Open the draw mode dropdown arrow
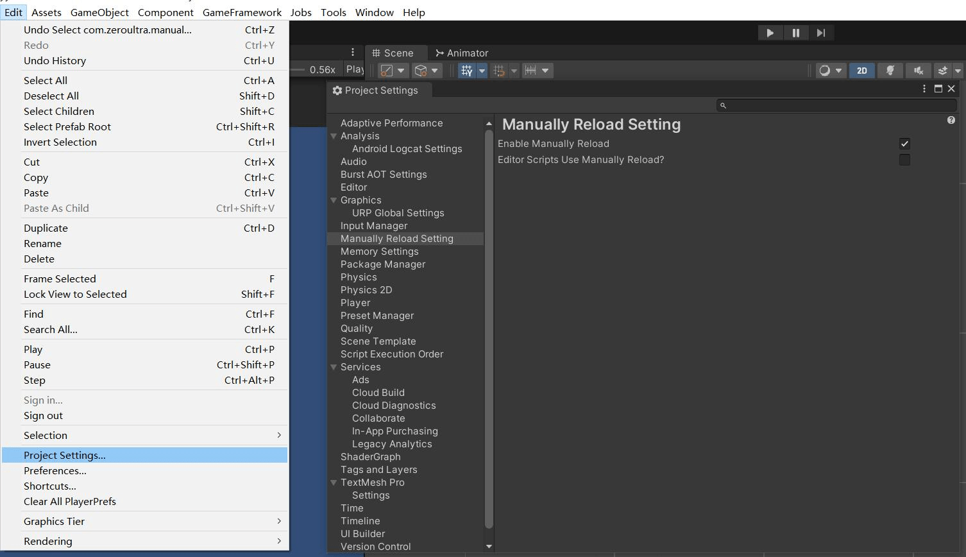Viewport: 966px width, 557px height. [839, 71]
